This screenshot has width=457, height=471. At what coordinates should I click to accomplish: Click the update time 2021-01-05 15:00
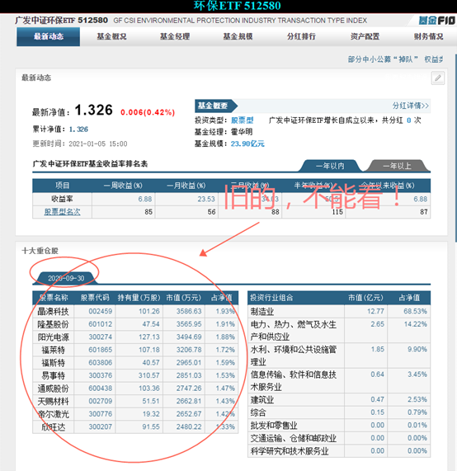coord(98,144)
